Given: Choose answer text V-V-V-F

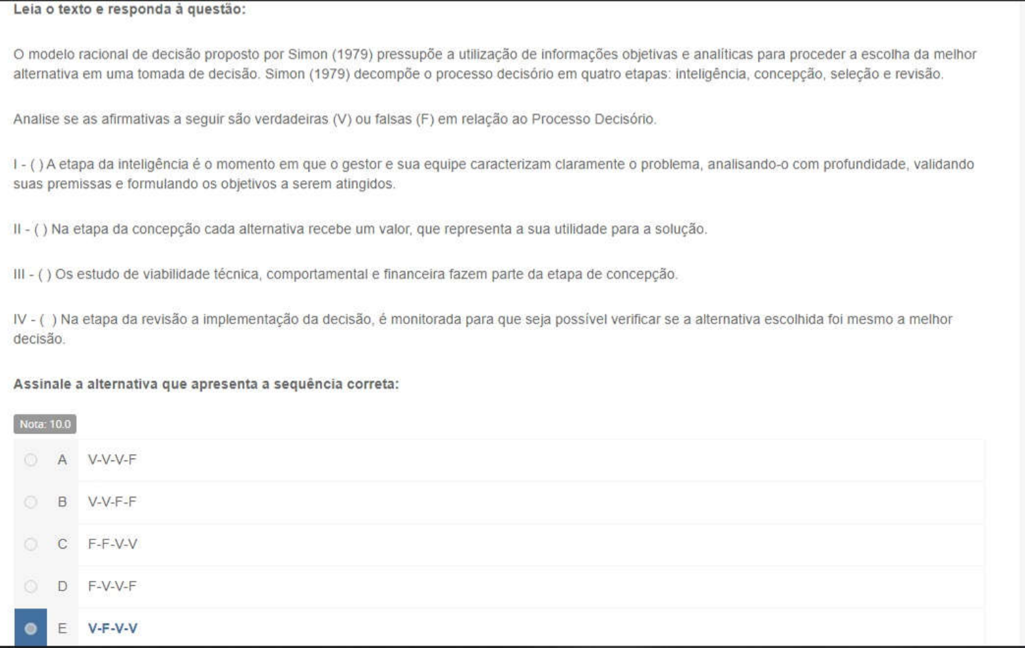Looking at the screenshot, I should [113, 460].
